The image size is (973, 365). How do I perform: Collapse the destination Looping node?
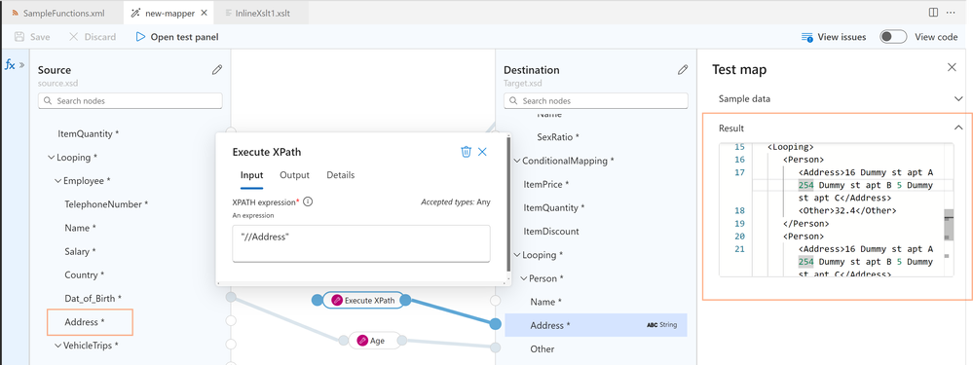[516, 255]
